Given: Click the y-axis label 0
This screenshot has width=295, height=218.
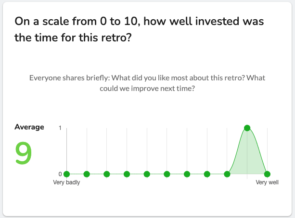Looking at the screenshot, I should 60,174.
